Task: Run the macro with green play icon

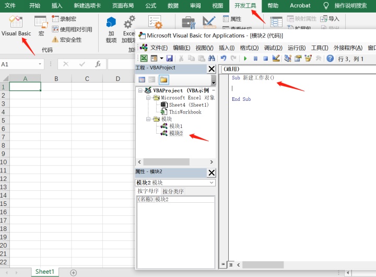Action: (x=245, y=59)
